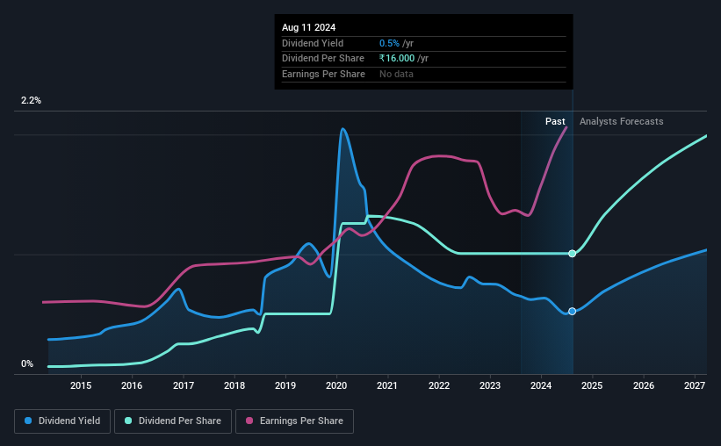Click the Aug 11 2024 tooltip date
The image size is (721, 446).
pos(308,27)
